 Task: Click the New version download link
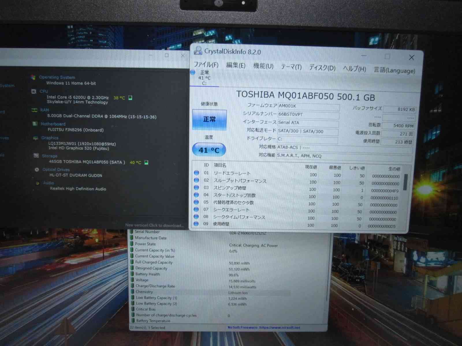pyautogui.click(x=154, y=225)
